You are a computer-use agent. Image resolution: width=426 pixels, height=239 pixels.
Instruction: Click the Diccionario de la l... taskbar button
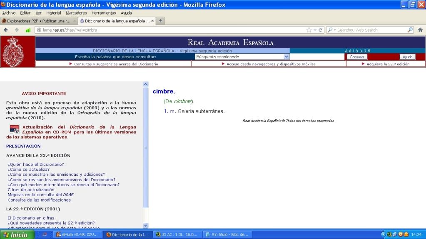tap(128, 235)
